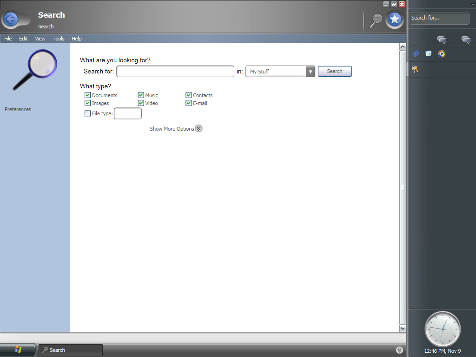Uncheck the Music file type

point(141,95)
